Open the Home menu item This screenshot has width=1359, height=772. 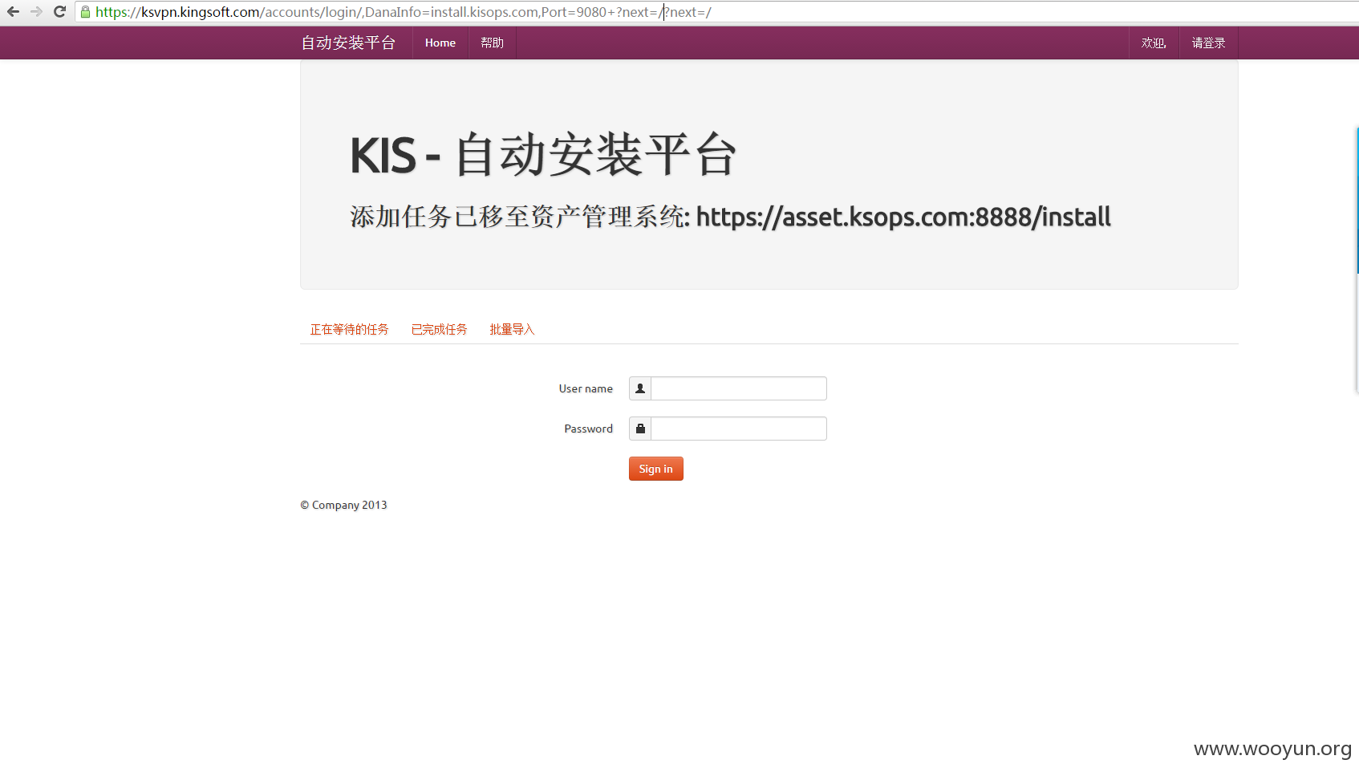(440, 43)
